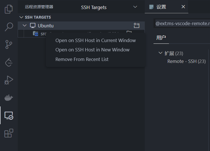Click the settings search input field
This screenshot has width=210, height=151.
click(x=183, y=23)
